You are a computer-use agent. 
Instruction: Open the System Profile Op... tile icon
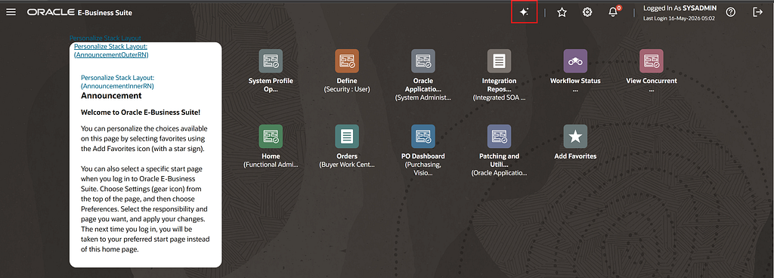(x=271, y=61)
